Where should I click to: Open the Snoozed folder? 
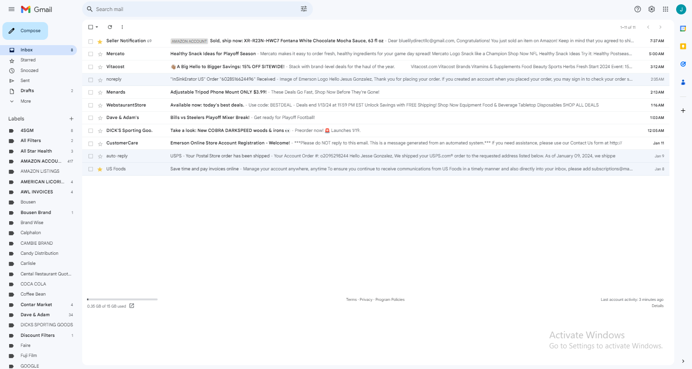(39, 71)
